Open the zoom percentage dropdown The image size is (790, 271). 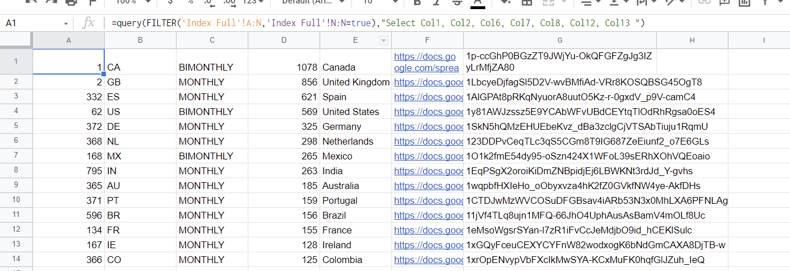(133, 2)
